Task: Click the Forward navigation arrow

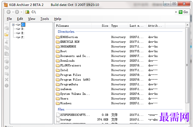Action: click(17, 12)
